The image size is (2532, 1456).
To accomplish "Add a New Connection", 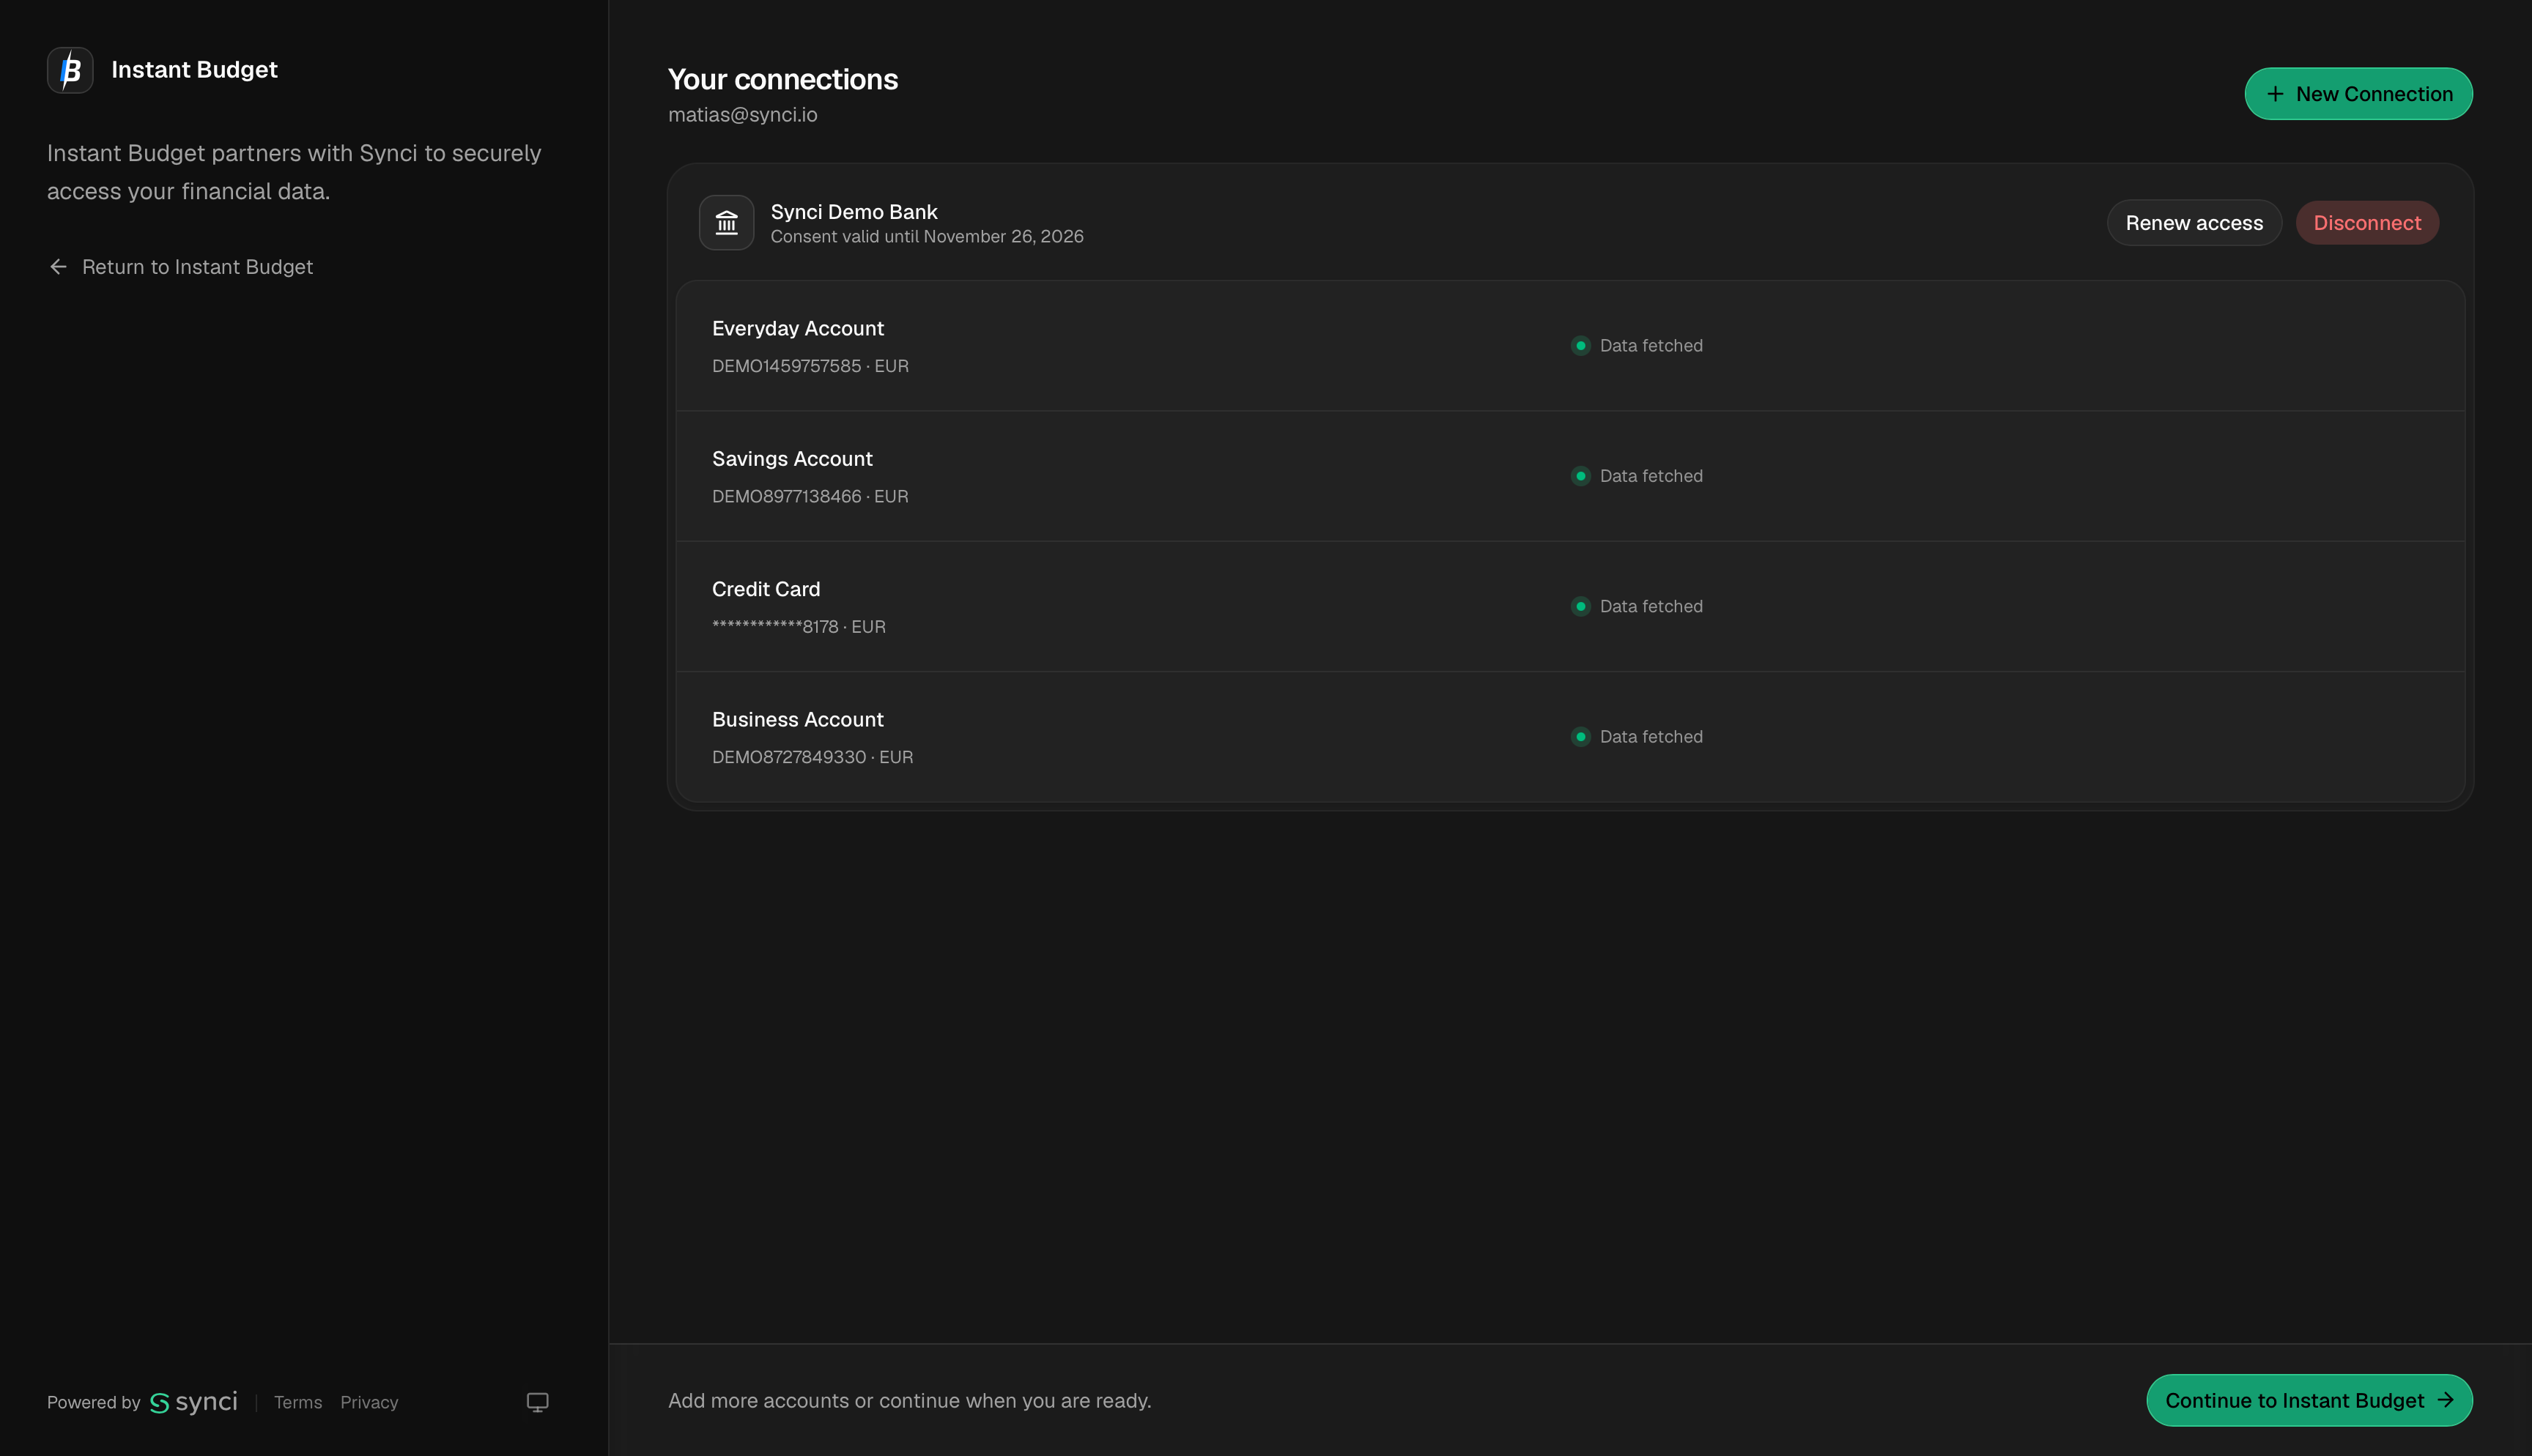I will click(x=2358, y=94).
